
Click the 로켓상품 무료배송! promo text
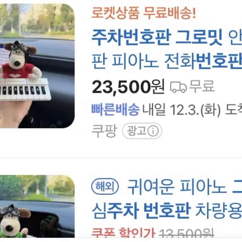pos(144,13)
